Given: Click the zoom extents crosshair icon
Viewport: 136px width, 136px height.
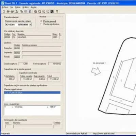Looking at the screenshot, I should (35, 11).
